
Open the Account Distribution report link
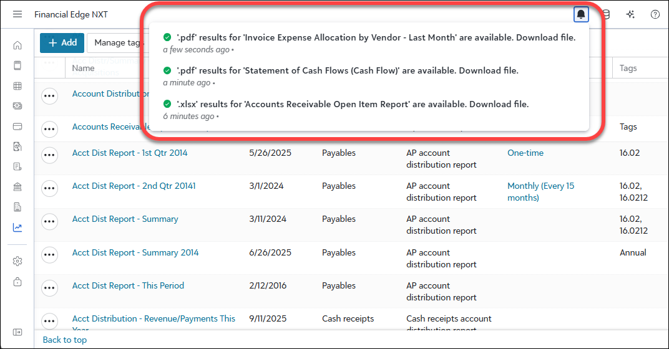click(x=110, y=93)
